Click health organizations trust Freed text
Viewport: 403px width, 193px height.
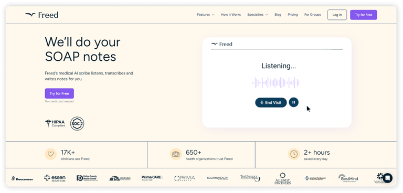(209, 159)
